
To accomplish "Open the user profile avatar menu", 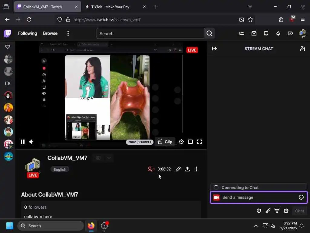I will [x=302, y=33].
